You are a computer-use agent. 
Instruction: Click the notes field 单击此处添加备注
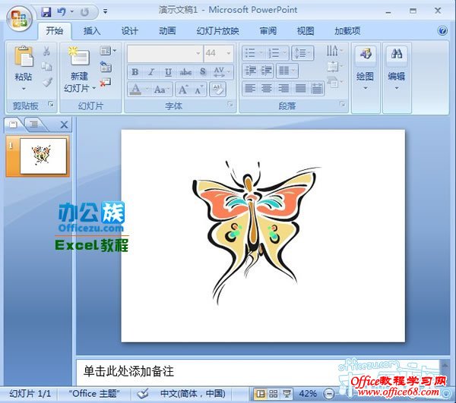pos(128,371)
